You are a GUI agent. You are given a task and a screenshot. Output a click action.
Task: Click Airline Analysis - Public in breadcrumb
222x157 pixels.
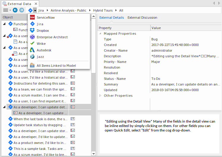click(69, 10)
